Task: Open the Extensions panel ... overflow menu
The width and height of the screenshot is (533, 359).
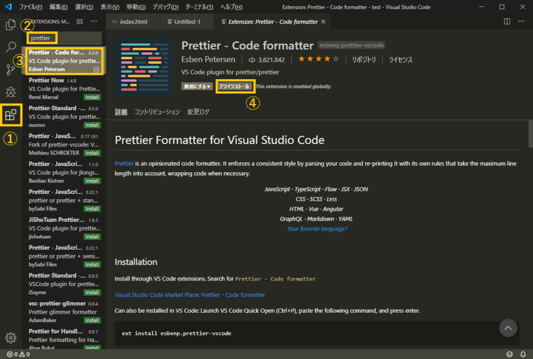Action: click(x=94, y=21)
